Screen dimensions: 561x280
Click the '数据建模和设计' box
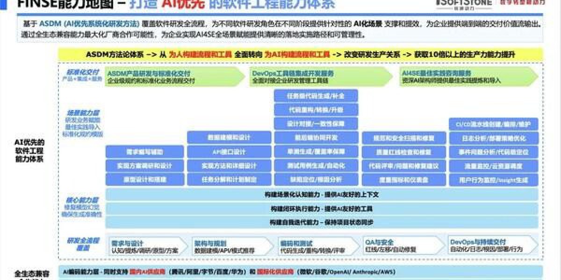[x=229, y=138]
